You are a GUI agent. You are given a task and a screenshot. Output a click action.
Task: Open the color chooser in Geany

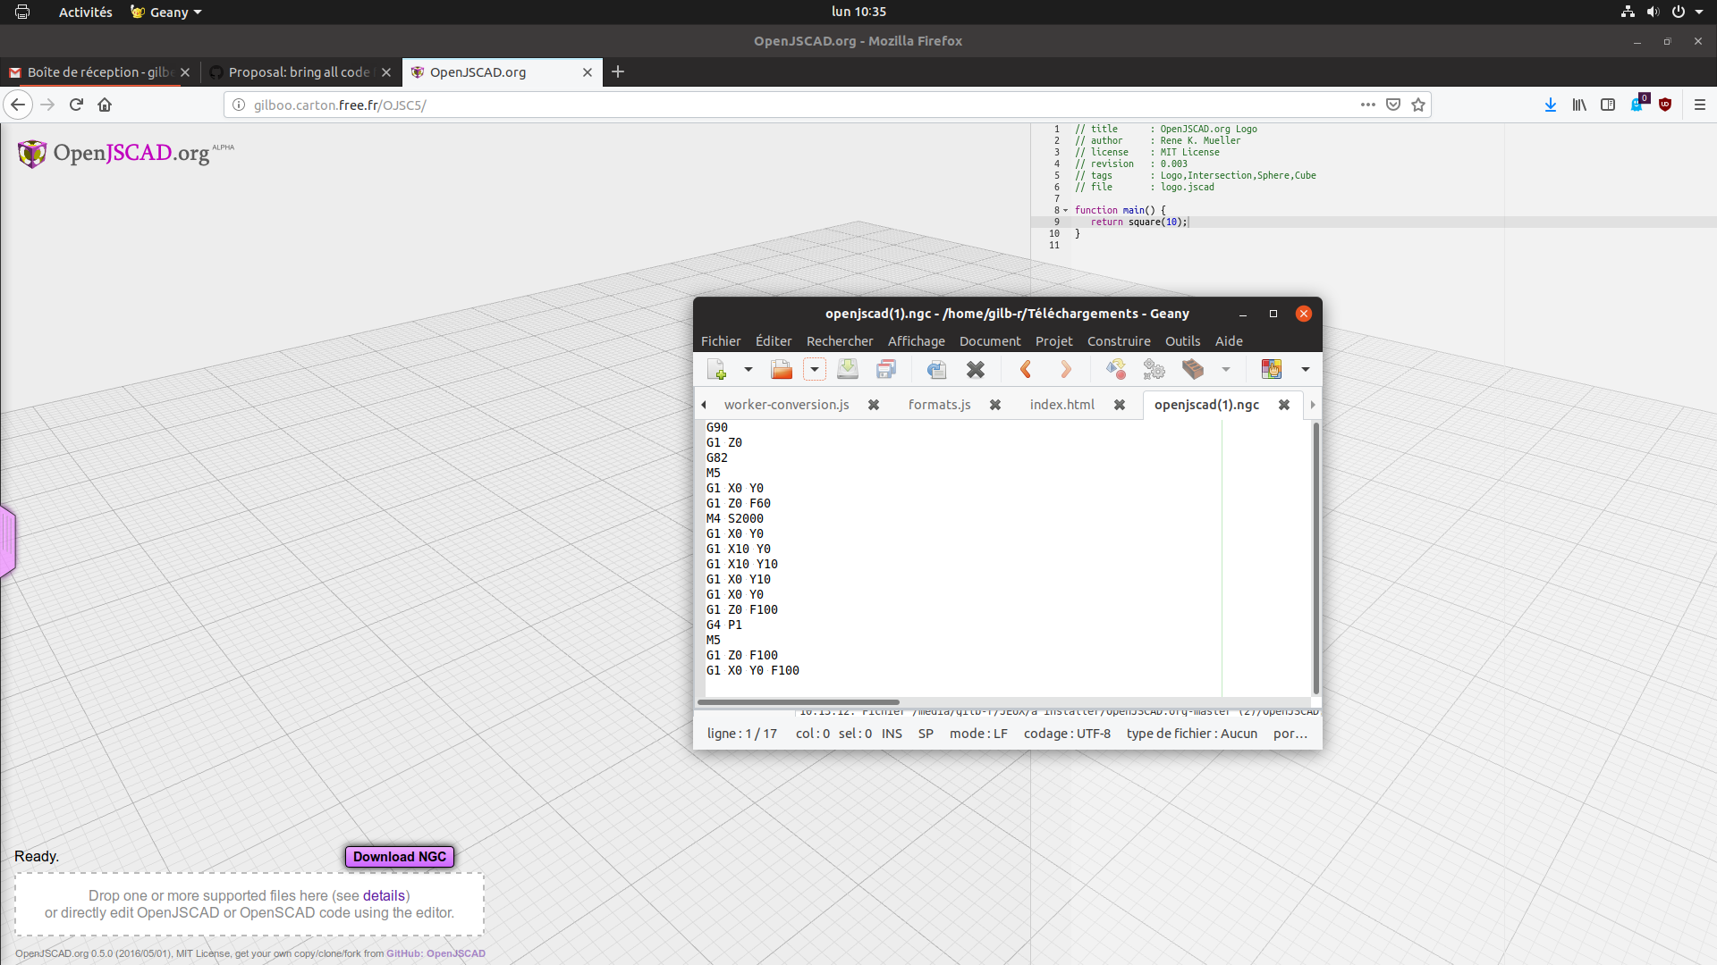coord(1271,369)
